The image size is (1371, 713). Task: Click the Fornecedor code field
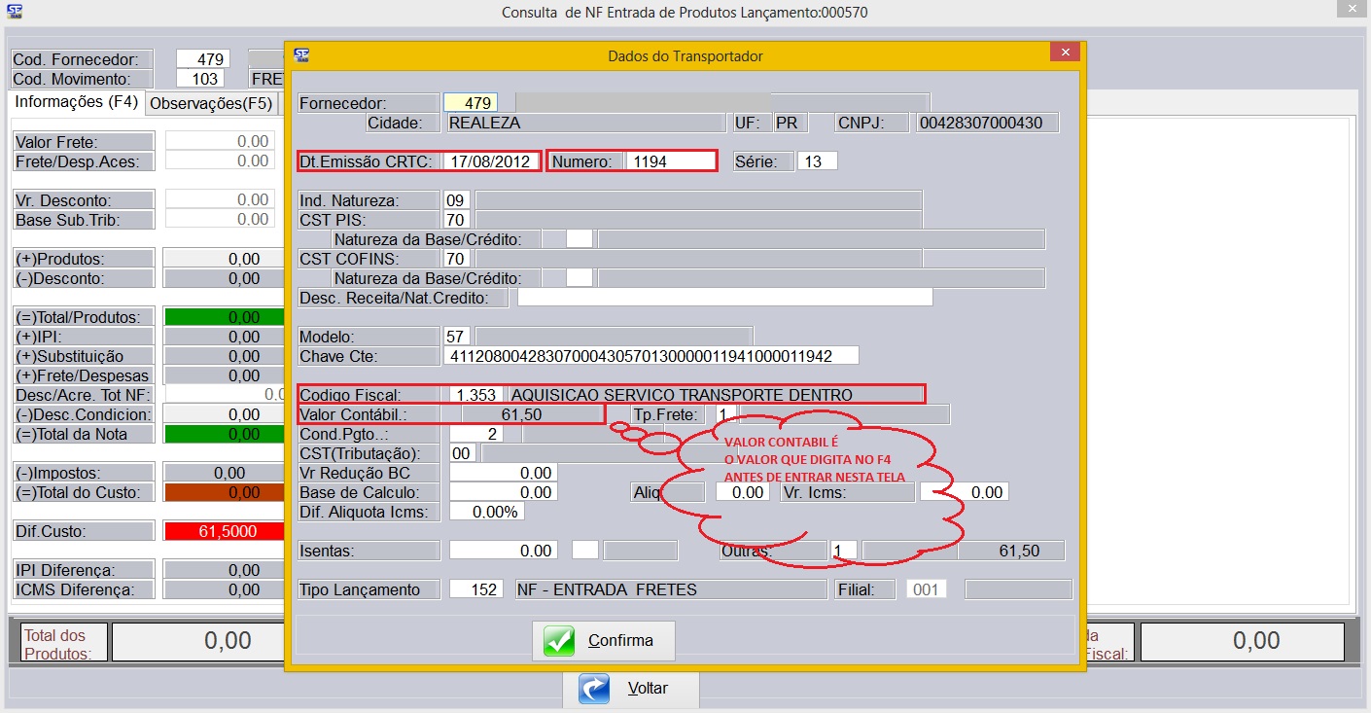[471, 102]
